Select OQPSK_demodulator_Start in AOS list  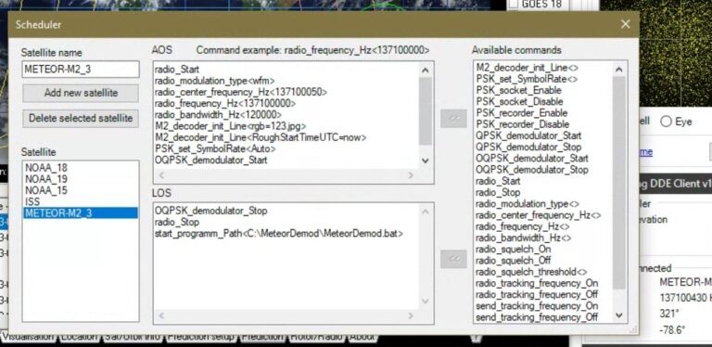tap(211, 160)
